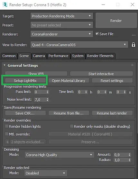Toggle the Save File checkbox
Viewport: 138px width, 179px height.
pyautogui.click(x=97, y=34)
